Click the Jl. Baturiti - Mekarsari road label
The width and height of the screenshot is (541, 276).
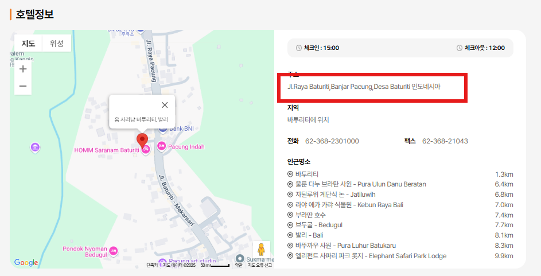tap(176, 200)
